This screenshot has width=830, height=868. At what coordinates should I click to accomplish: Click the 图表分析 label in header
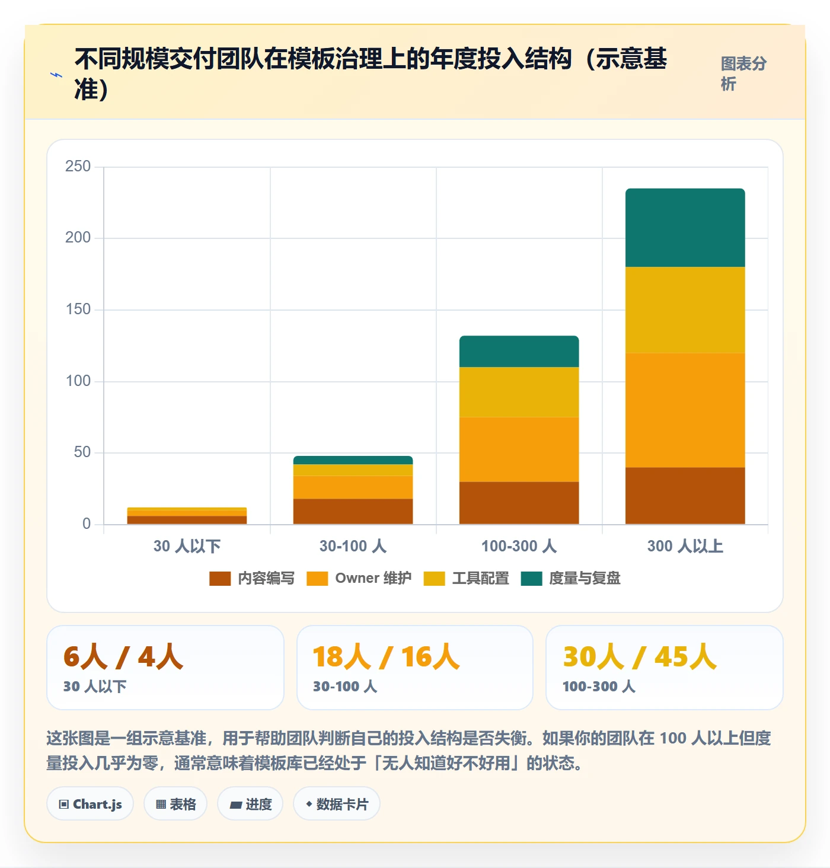(743, 74)
